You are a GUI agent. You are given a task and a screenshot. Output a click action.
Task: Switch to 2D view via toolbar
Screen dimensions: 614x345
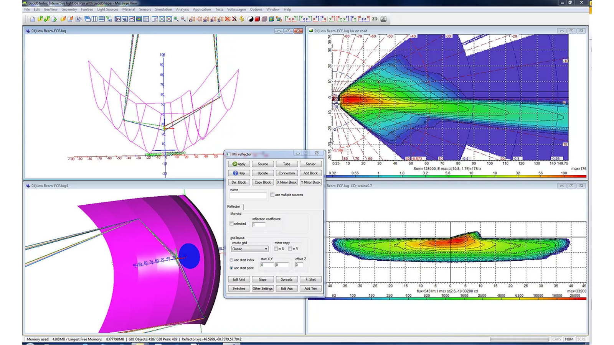click(375, 19)
